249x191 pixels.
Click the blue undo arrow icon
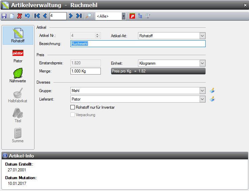27,16
